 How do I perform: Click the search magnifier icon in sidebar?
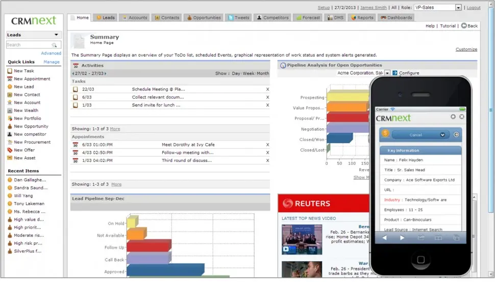54,45
